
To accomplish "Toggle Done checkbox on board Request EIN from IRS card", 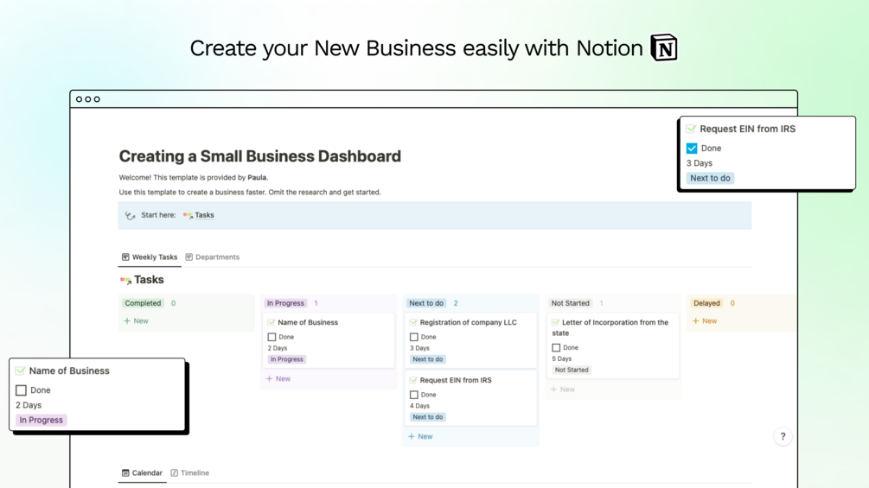I will pyautogui.click(x=414, y=395).
